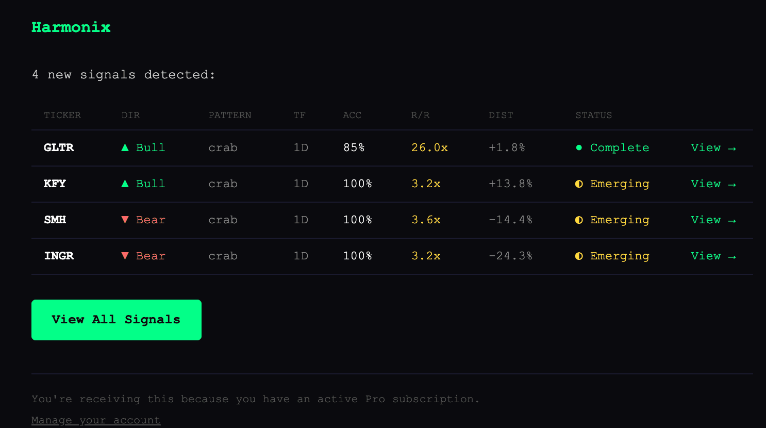Click the Pro subscription notice text
Image resolution: width=766 pixels, height=428 pixels.
point(256,399)
